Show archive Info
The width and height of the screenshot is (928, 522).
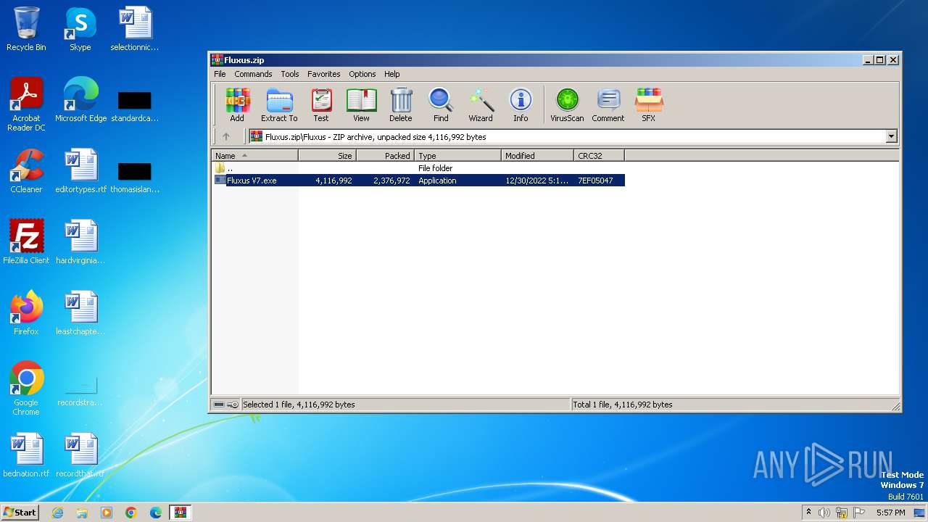pos(521,105)
